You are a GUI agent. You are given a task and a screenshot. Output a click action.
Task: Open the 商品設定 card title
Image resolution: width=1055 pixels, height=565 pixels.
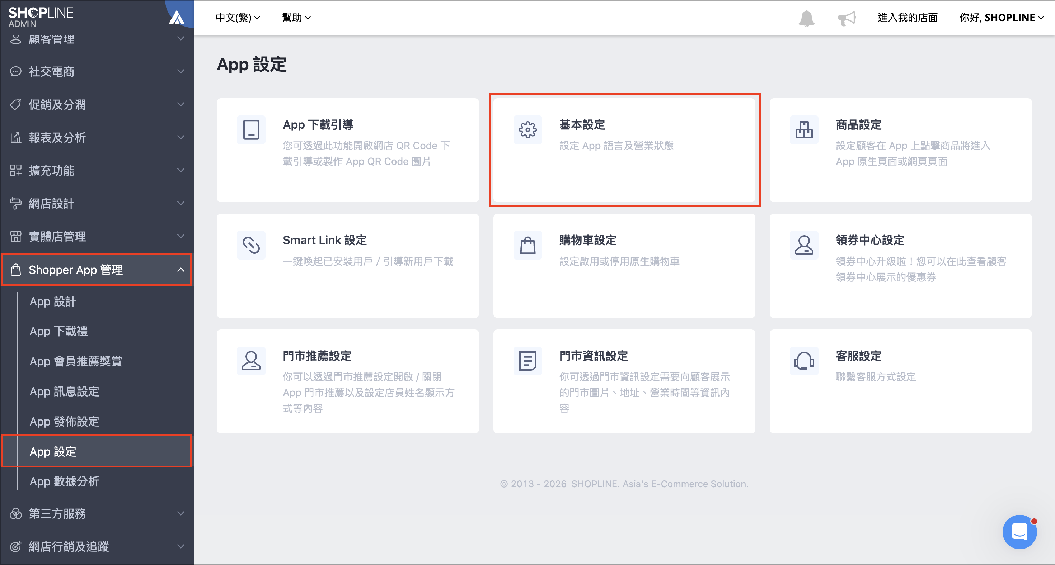858,125
